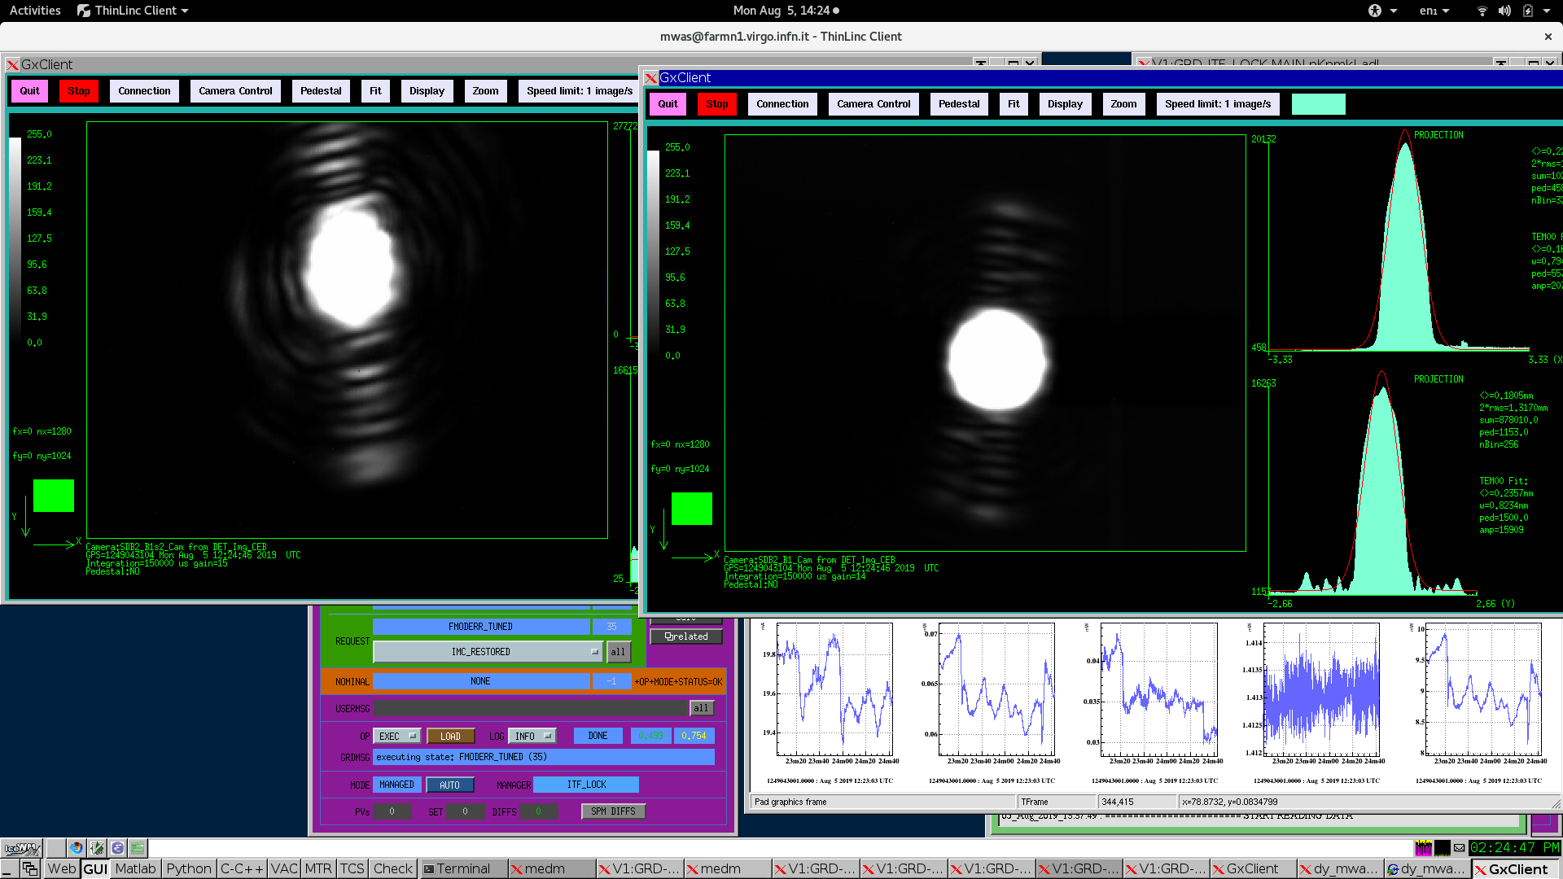Launch Emacs from the taskbar quick-launch
Image resolution: width=1563 pixels, height=879 pixels.
(x=117, y=848)
